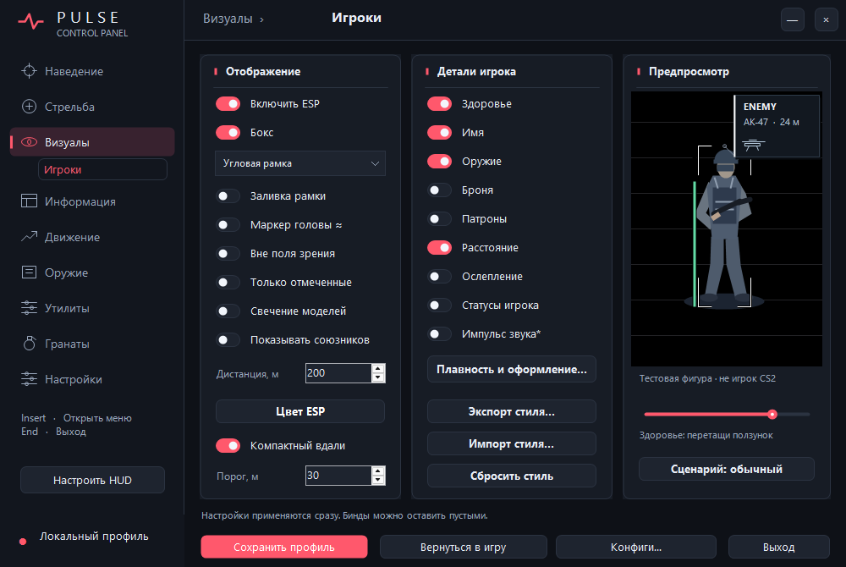
Task: Enable the Патроны toggle
Action: (439, 218)
